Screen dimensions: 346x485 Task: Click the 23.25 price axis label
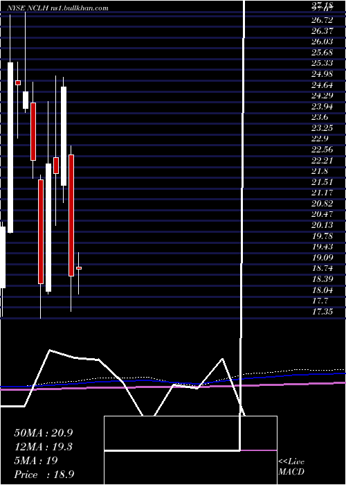322,128
